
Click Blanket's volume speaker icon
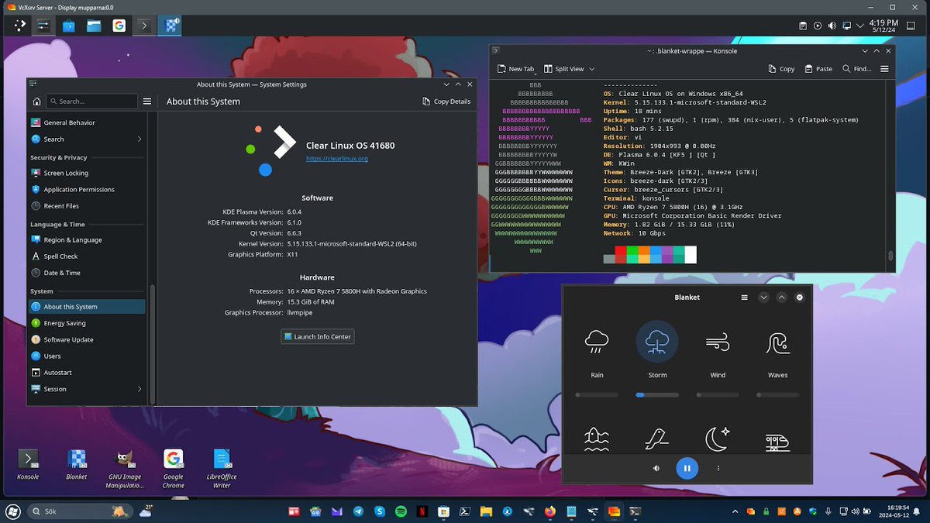(x=656, y=468)
